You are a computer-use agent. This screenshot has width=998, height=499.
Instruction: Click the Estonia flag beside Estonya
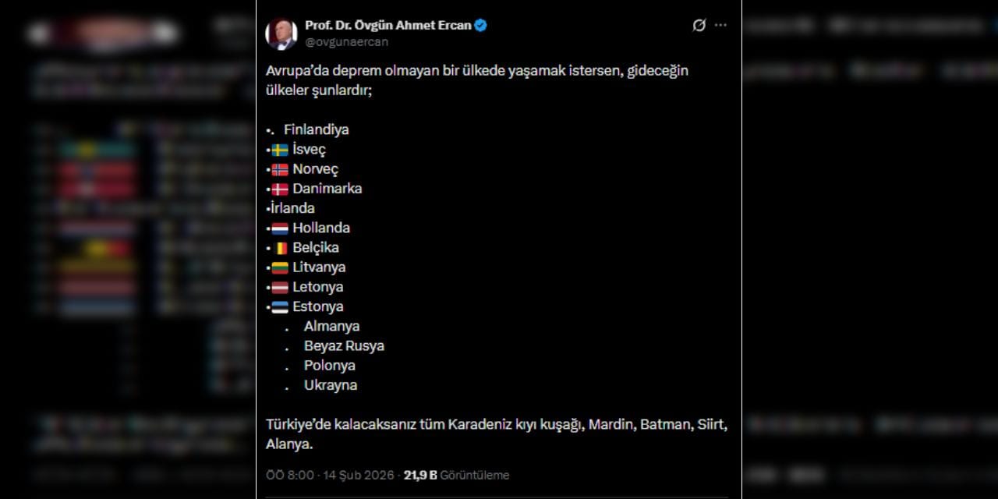(280, 307)
